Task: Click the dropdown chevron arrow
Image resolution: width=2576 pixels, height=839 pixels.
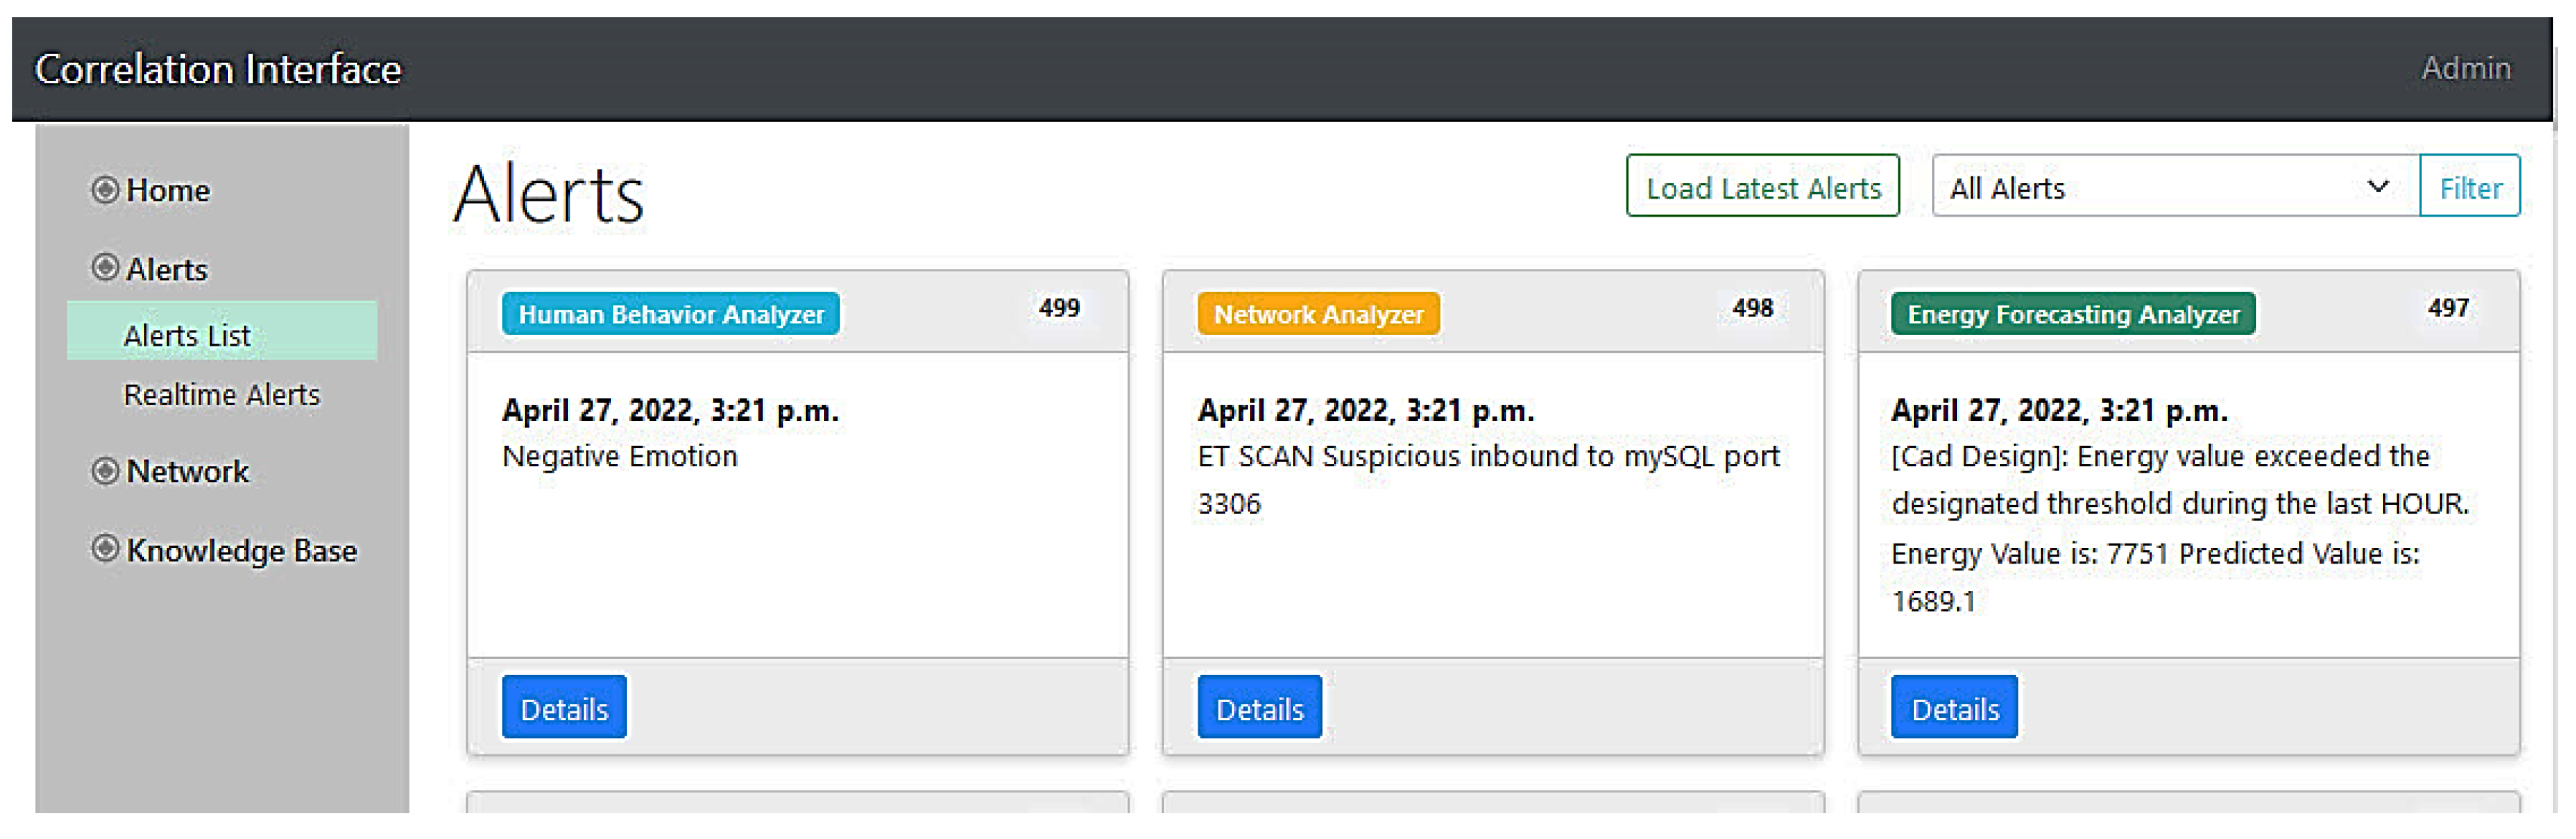Action: 2378,186
